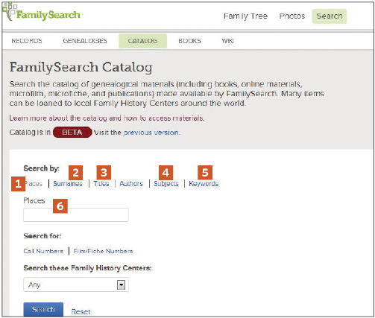
Task: Open Film/Fiche Numbers search link
Action: [103, 251]
